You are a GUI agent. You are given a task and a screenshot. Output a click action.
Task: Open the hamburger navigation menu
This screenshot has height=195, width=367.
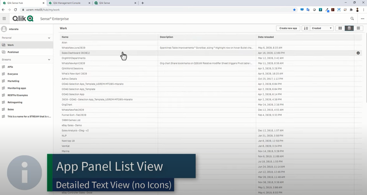click(x=4, y=19)
